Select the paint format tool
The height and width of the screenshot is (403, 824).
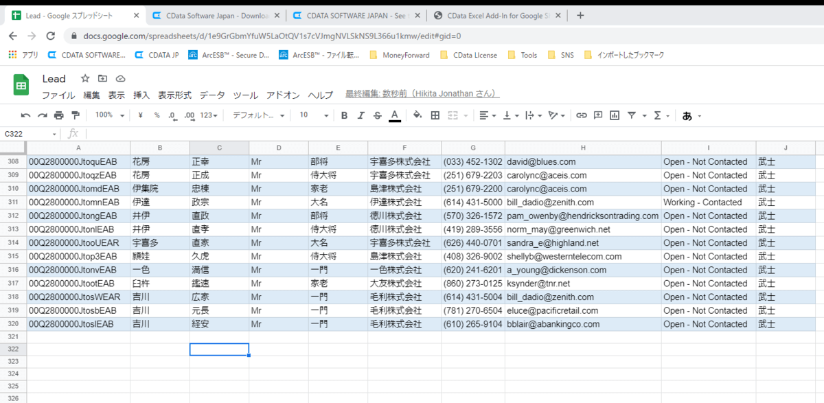tap(76, 115)
